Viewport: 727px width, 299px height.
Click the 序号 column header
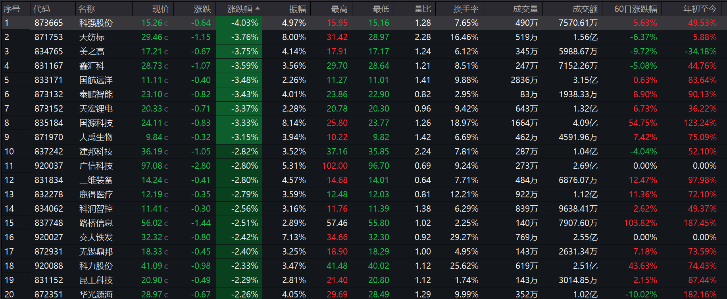12,9
